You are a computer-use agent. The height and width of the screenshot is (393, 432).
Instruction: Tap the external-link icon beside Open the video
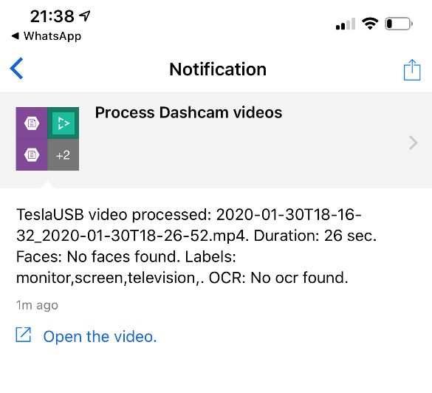coord(24,335)
